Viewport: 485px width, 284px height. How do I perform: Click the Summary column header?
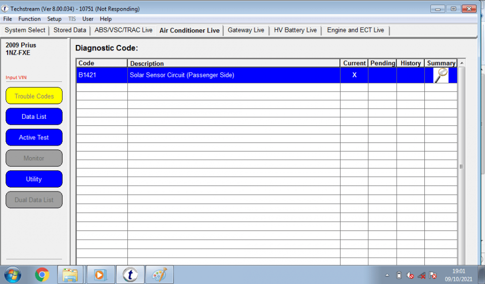click(441, 63)
